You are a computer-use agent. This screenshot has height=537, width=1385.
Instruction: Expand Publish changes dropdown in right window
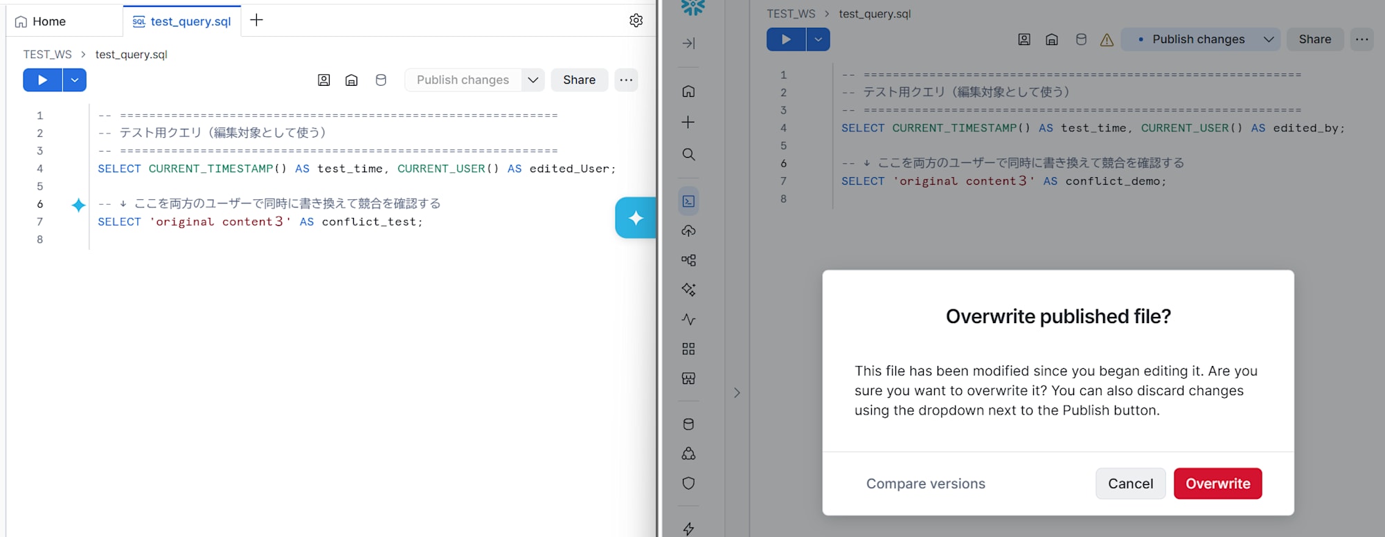pyautogui.click(x=1269, y=39)
